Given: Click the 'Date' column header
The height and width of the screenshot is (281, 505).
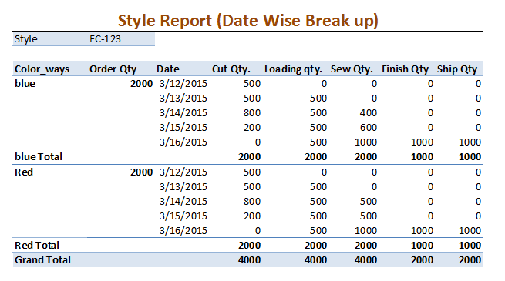Looking at the screenshot, I should (x=168, y=69).
